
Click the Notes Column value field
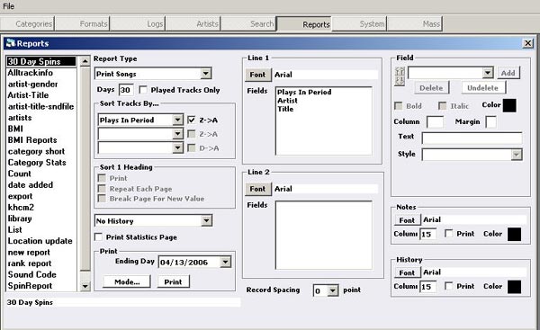(428, 234)
